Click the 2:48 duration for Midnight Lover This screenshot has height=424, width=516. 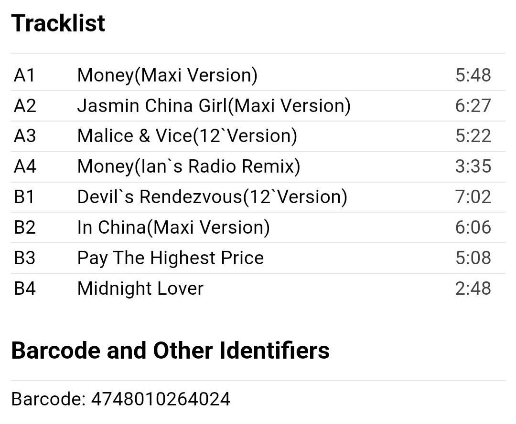click(473, 289)
